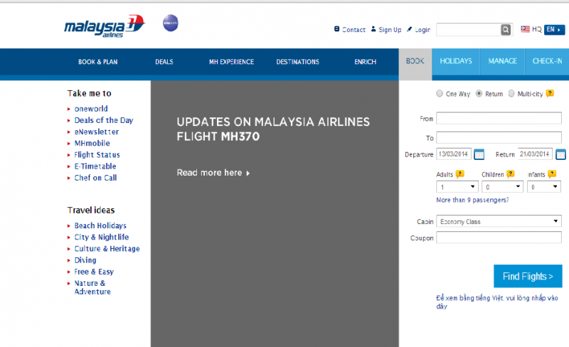Open the DEALS menu
The image size is (569, 347).
[164, 62]
